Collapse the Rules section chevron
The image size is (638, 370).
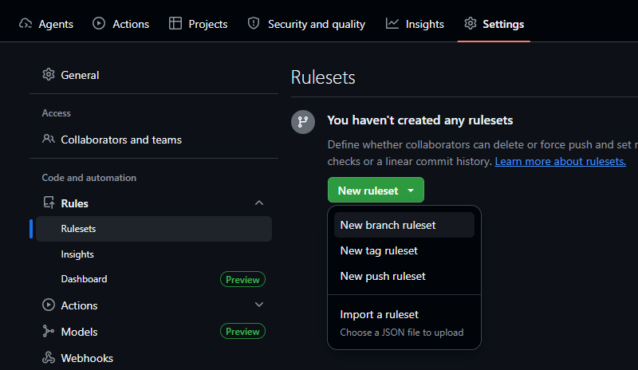click(x=258, y=203)
